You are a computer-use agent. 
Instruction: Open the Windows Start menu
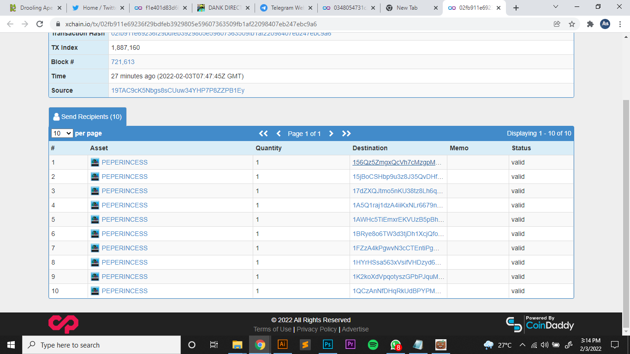click(11, 345)
